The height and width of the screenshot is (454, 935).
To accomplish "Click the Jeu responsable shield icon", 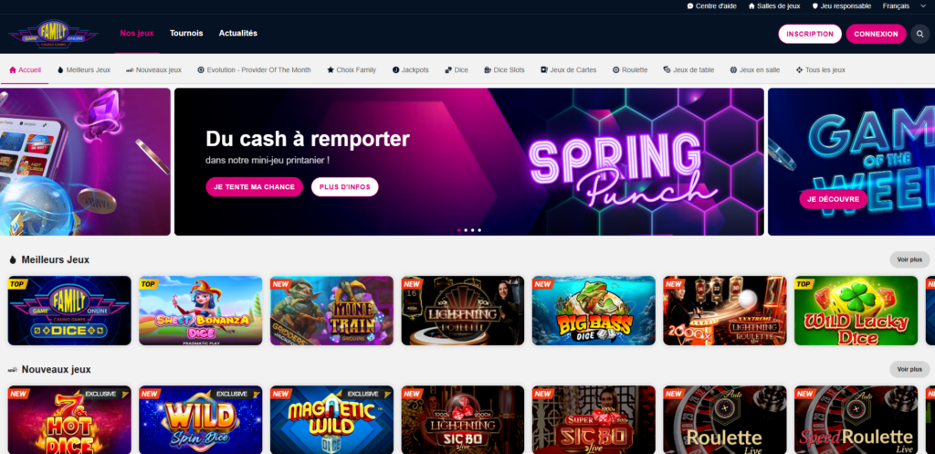I will [815, 6].
